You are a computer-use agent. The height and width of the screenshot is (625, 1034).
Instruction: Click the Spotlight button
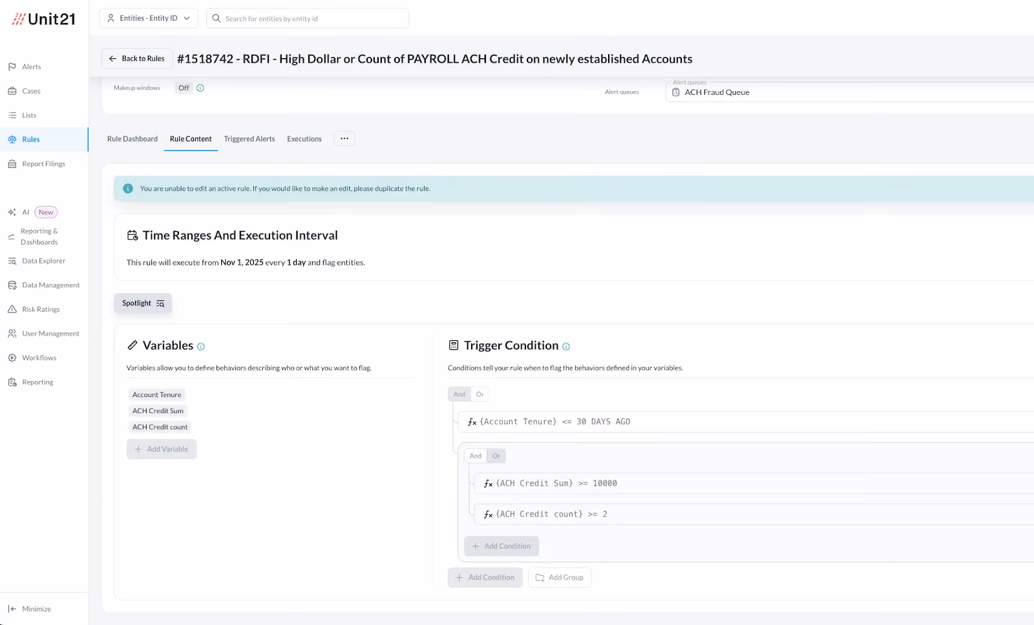pos(143,303)
